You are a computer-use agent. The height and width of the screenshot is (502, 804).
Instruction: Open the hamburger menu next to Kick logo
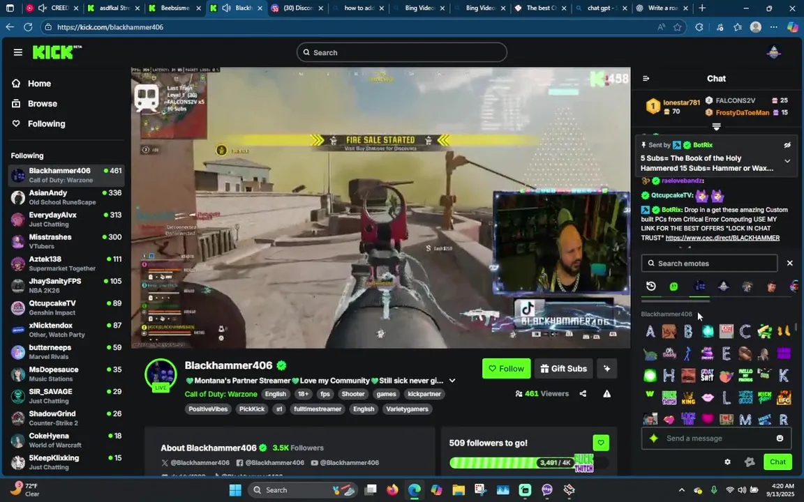tap(18, 52)
